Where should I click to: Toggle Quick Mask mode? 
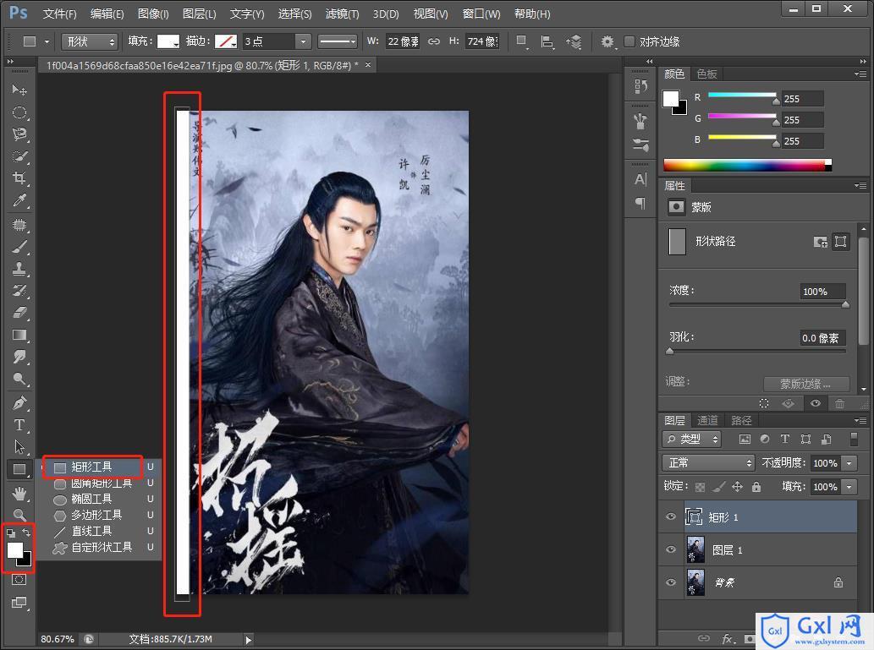pos(19,580)
